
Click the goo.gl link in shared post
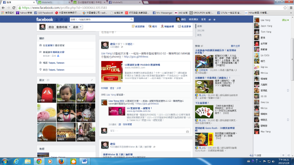pyautogui.click(x=136, y=56)
